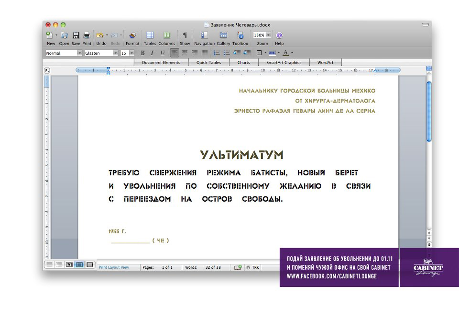Switch to the Document Elements tab
The width and height of the screenshot is (459, 309).
161,62
